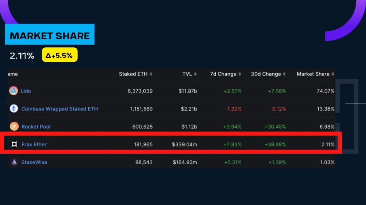Click the Name column header
The width and height of the screenshot is (366, 205).
click(x=13, y=74)
